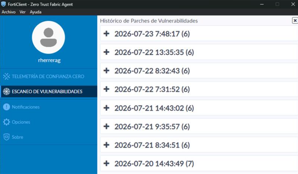Viewport: 298px width, 174px height.
Task: Select Escaneo de Vulnerabilidades label
Action: pyautogui.click(x=47, y=91)
